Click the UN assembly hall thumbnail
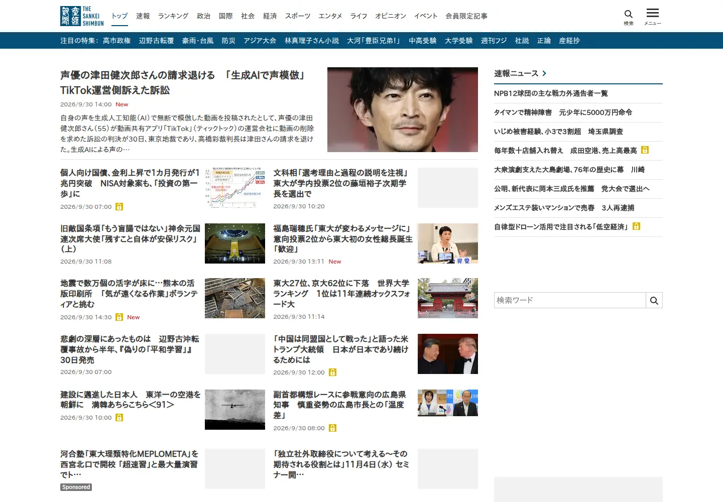This screenshot has width=723, height=502. pyautogui.click(x=235, y=243)
